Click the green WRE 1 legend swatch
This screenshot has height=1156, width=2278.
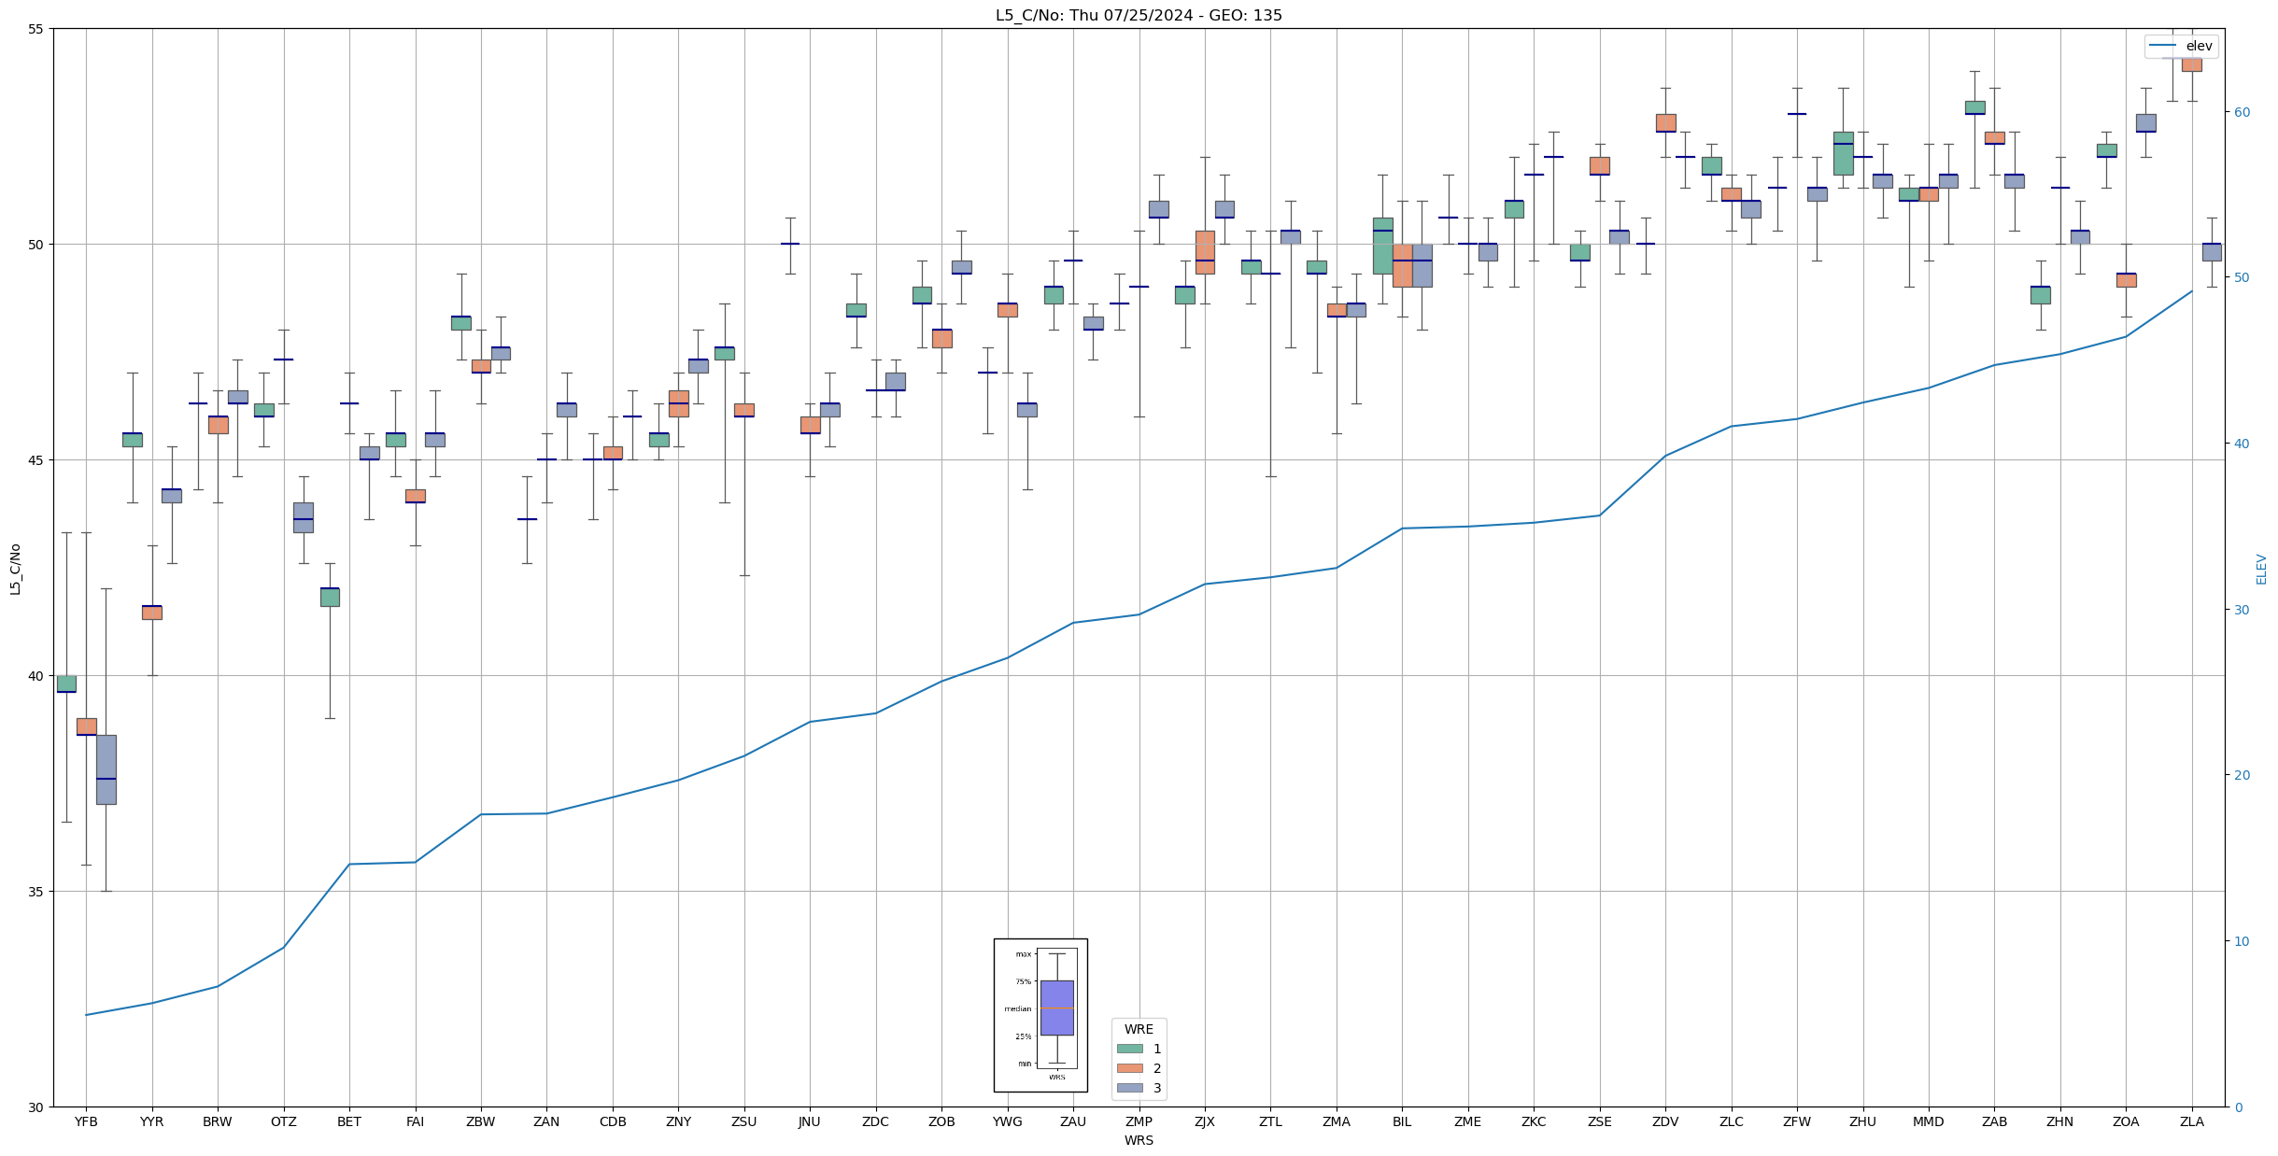pos(1129,1049)
